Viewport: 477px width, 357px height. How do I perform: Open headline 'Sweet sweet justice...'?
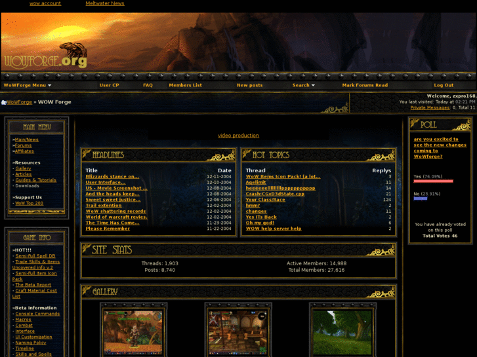tap(113, 200)
